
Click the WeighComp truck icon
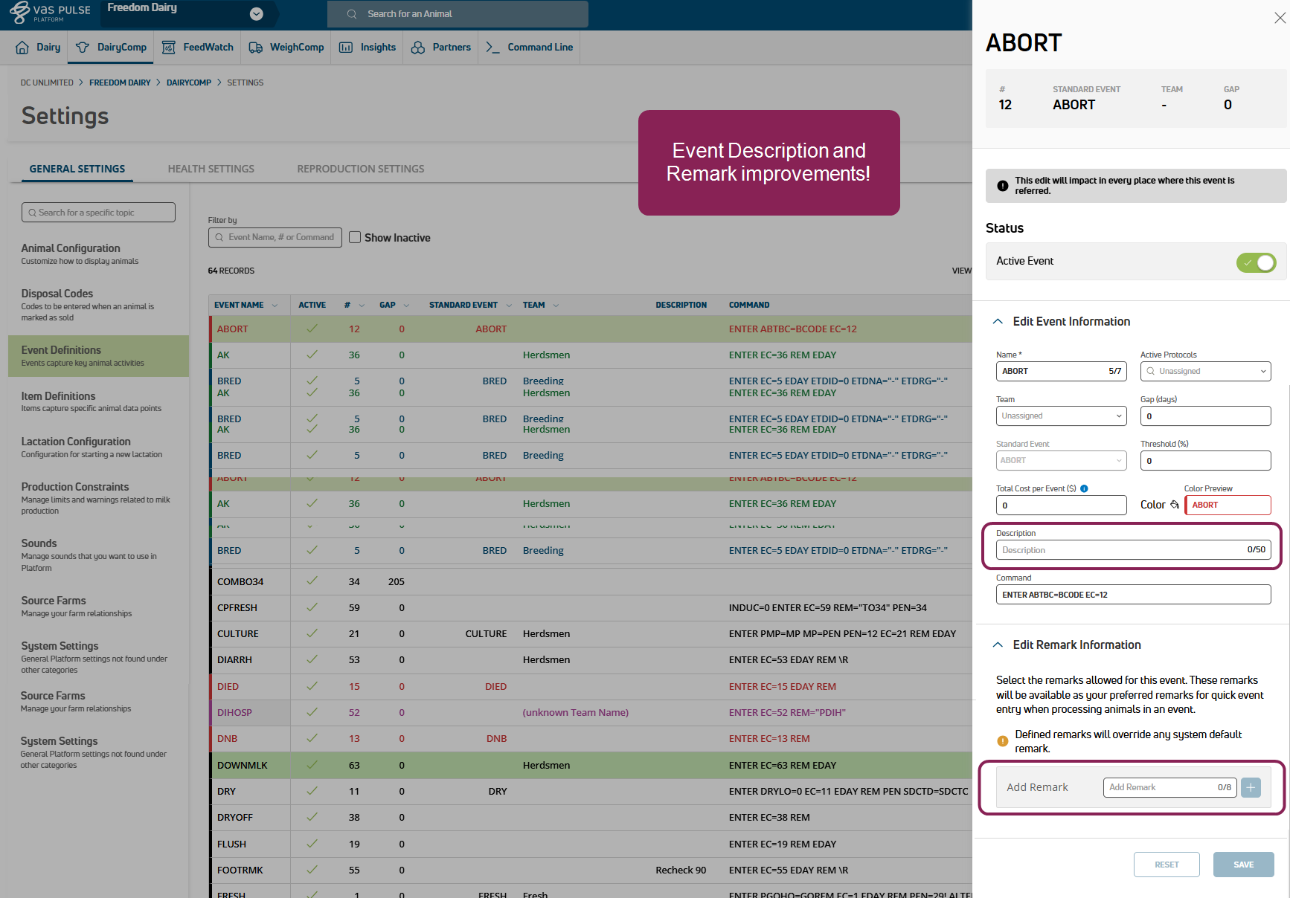[x=256, y=48]
